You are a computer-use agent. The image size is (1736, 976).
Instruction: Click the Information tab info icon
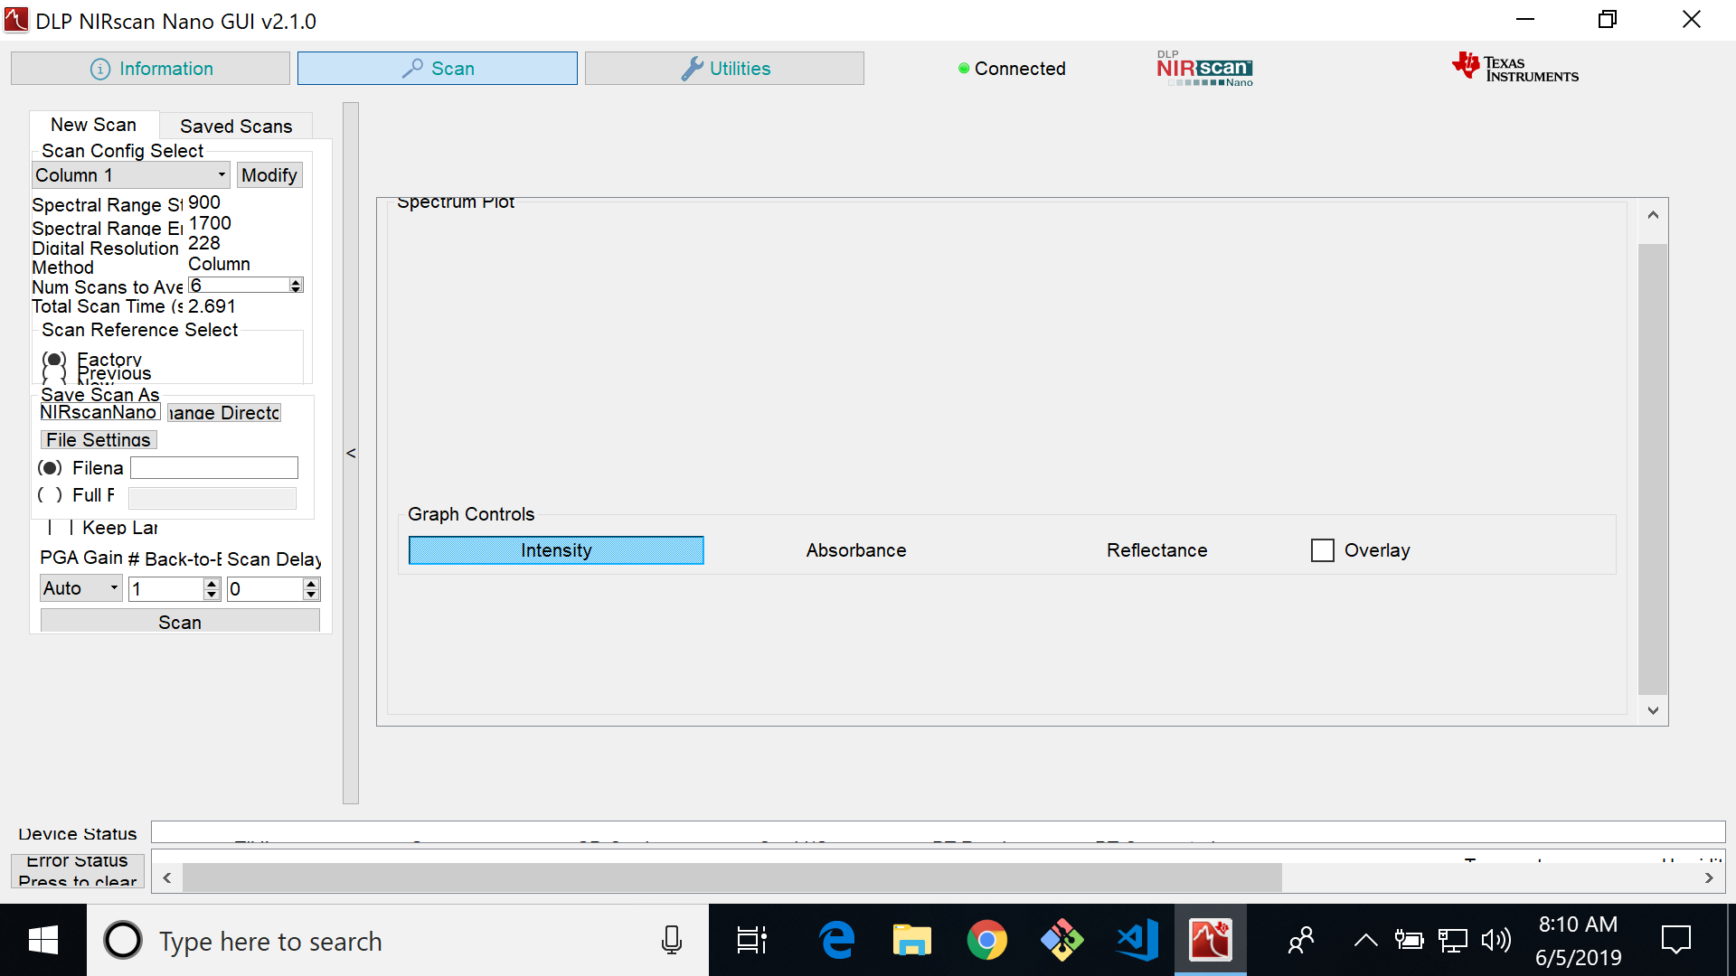pos(100,69)
